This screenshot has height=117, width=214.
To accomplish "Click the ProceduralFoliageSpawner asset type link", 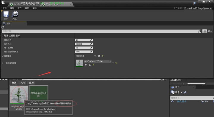I will point(198,8).
